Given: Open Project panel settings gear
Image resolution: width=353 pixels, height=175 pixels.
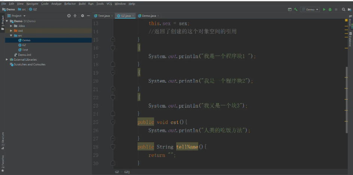Looking at the screenshot, I should click(82, 16).
